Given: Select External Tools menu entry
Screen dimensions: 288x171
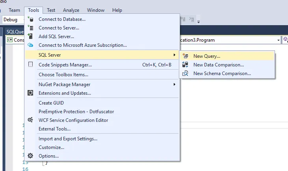Looking at the screenshot, I should pos(54,129).
